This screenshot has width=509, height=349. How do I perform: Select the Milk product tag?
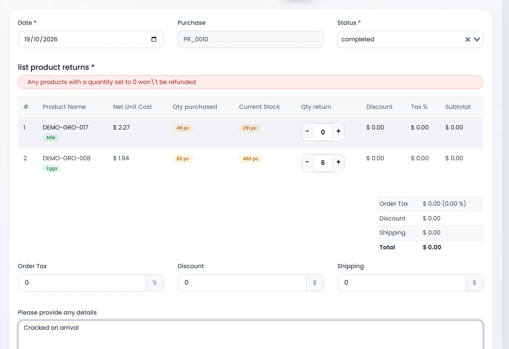coord(51,138)
